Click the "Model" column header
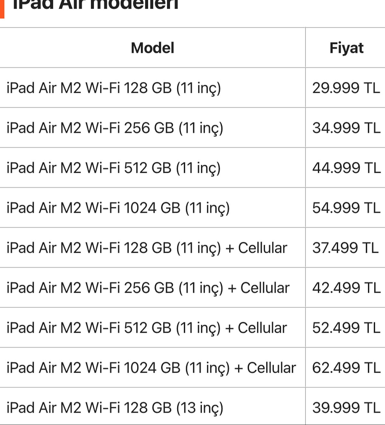 point(152,48)
